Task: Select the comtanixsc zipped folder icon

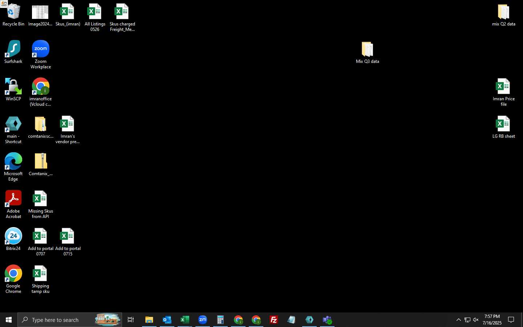Action: click(x=41, y=127)
